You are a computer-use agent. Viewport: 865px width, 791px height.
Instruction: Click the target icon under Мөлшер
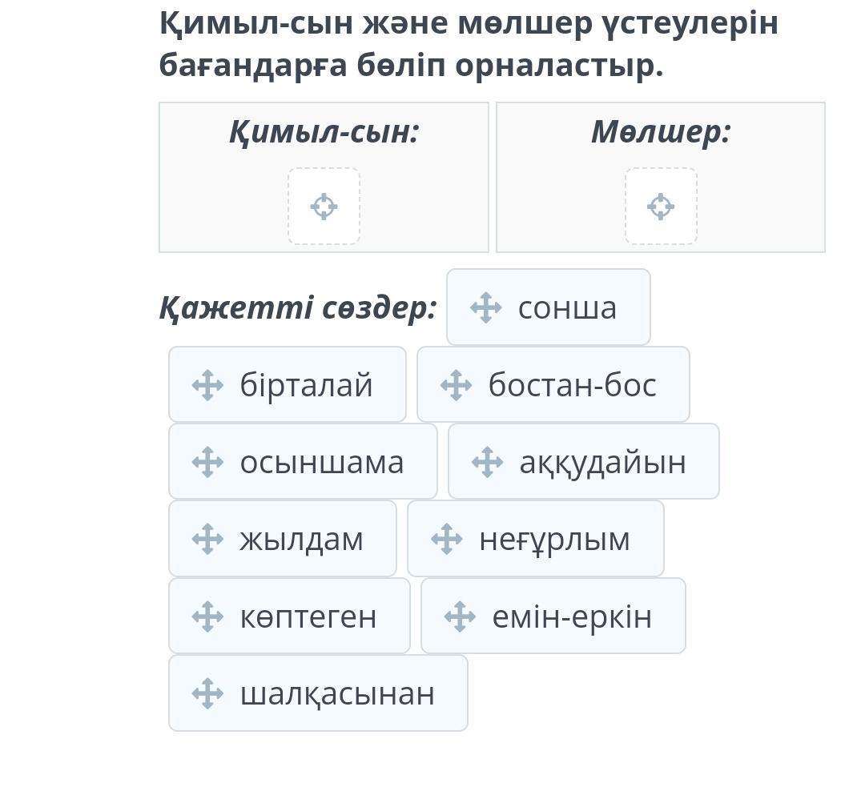[661, 207]
